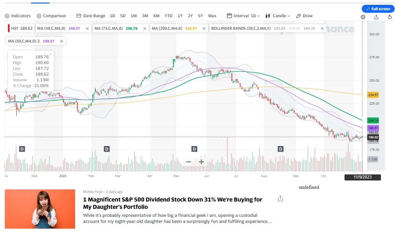Close the OHLC price tooltip
This screenshot has height=235, width=395.
pos(50,54)
